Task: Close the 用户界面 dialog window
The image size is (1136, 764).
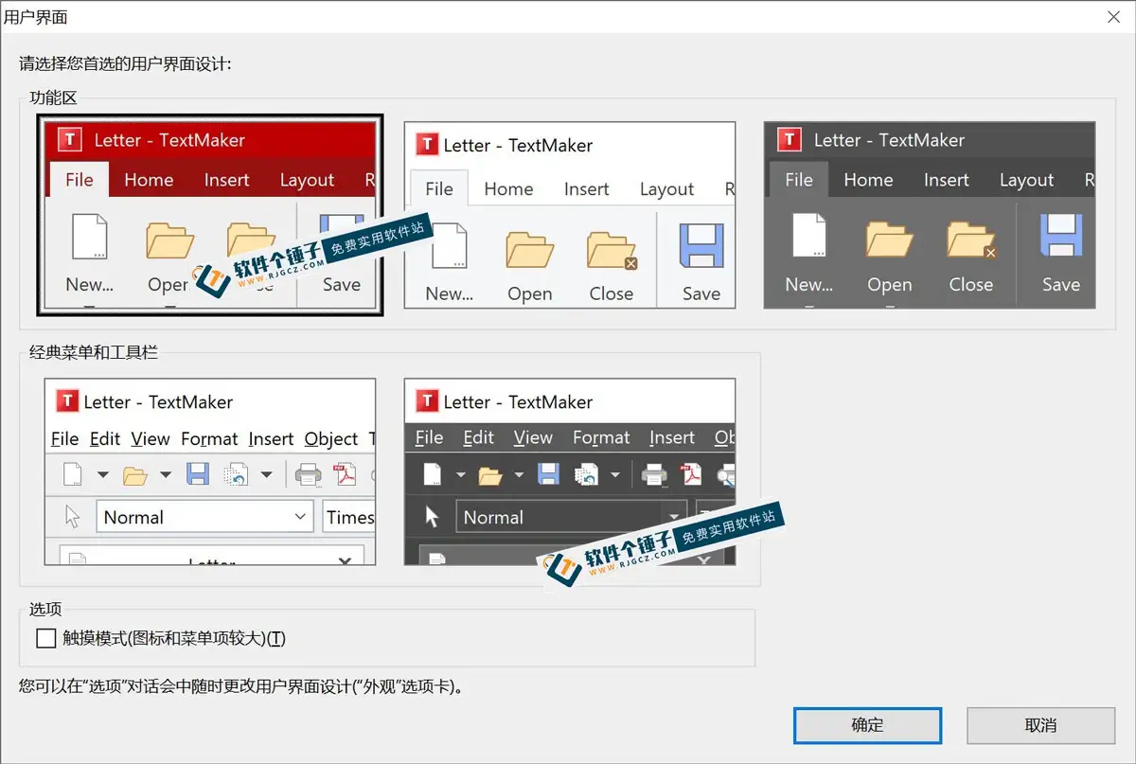Action: (x=1113, y=17)
